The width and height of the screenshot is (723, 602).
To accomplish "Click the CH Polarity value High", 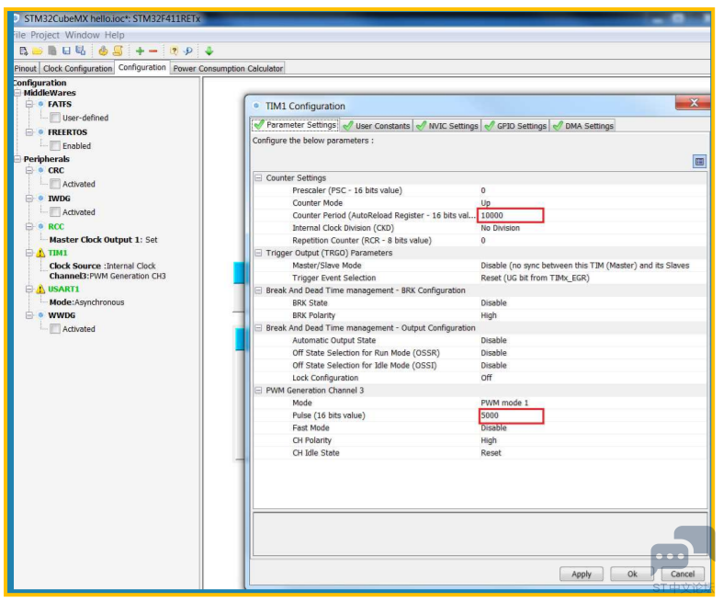I will point(490,441).
